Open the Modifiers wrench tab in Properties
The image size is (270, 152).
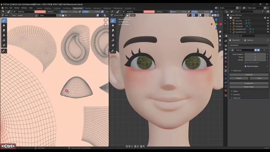tap(226, 71)
